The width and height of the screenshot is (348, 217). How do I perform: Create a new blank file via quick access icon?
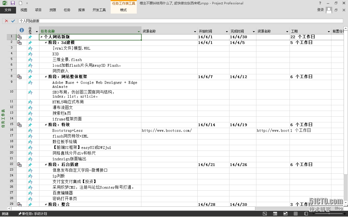pos(21,3)
